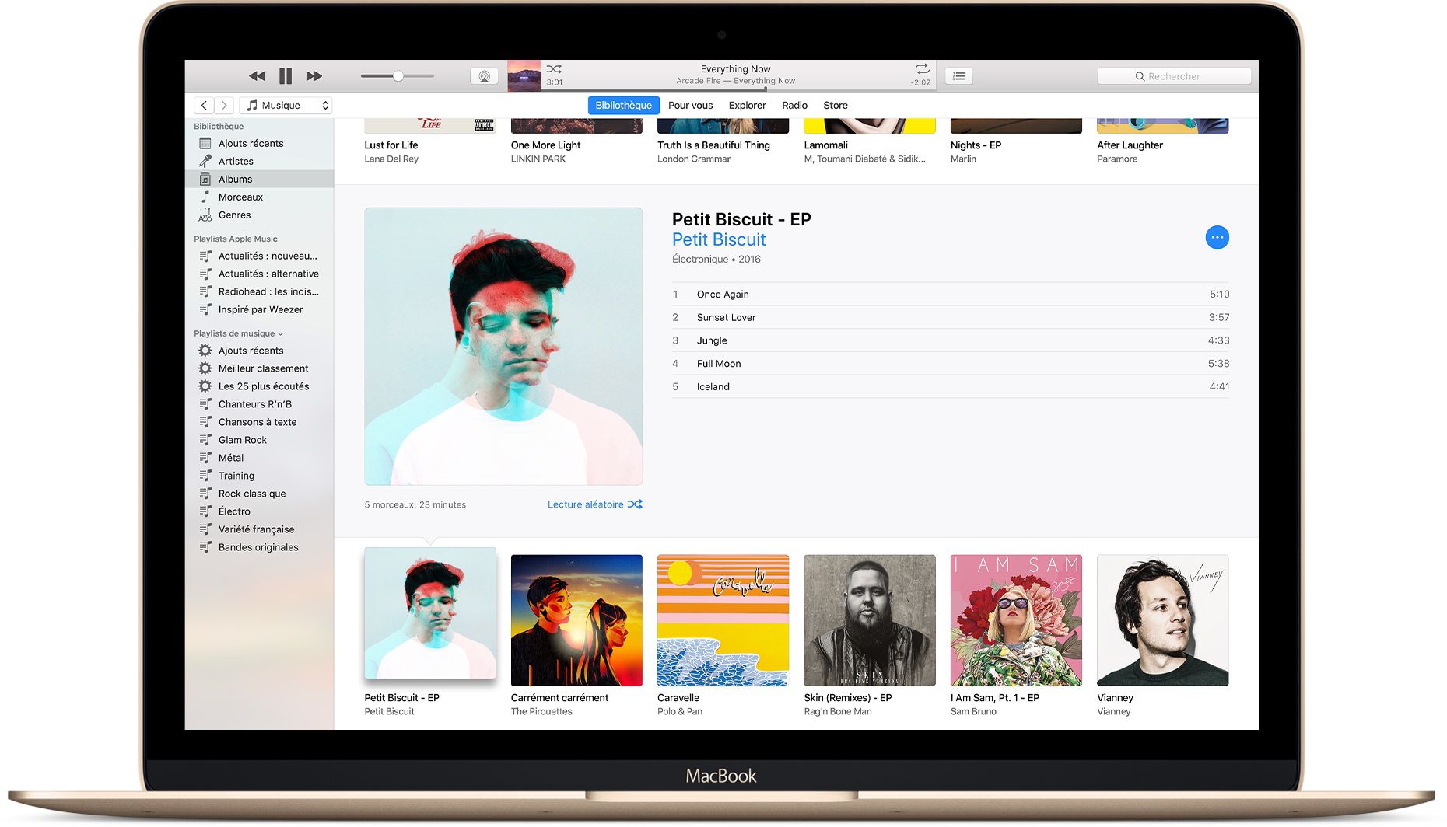Image resolution: width=1447 pixels, height=827 pixels.
Task: Click large Petit Biscuit EP cover art
Action: click(503, 346)
